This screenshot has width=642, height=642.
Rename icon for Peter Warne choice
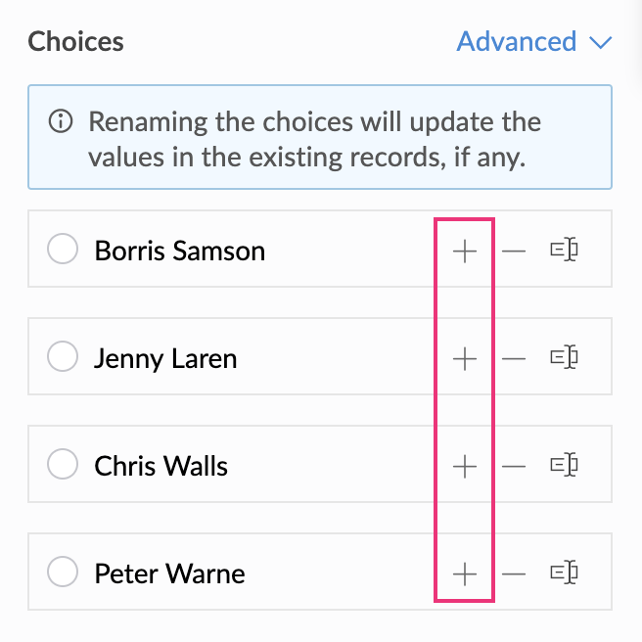563,573
